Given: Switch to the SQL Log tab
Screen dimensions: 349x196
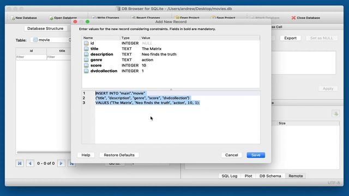Looking at the screenshot, I should pos(229,176).
